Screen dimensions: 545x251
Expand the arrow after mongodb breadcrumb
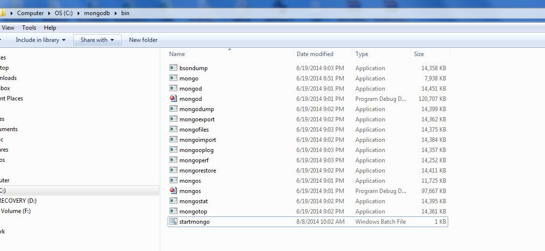click(115, 13)
